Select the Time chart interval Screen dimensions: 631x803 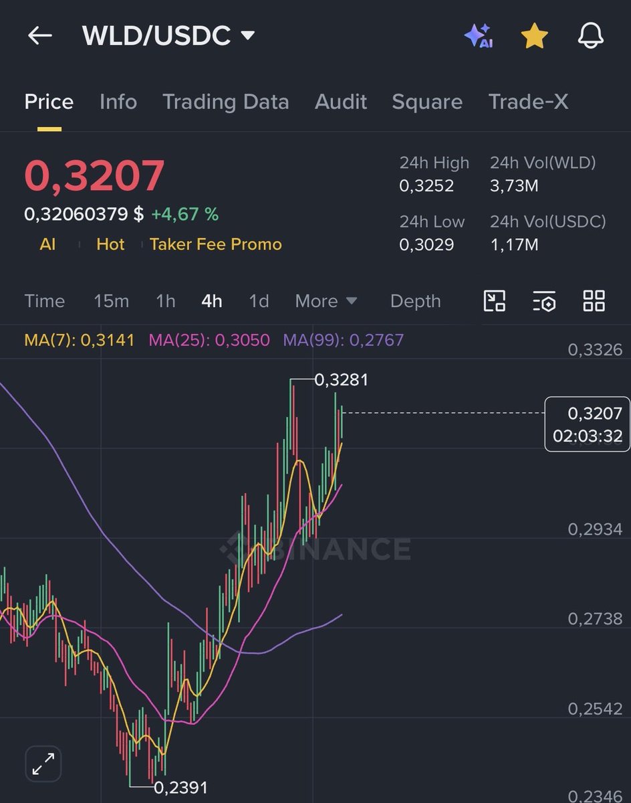coord(45,301)
